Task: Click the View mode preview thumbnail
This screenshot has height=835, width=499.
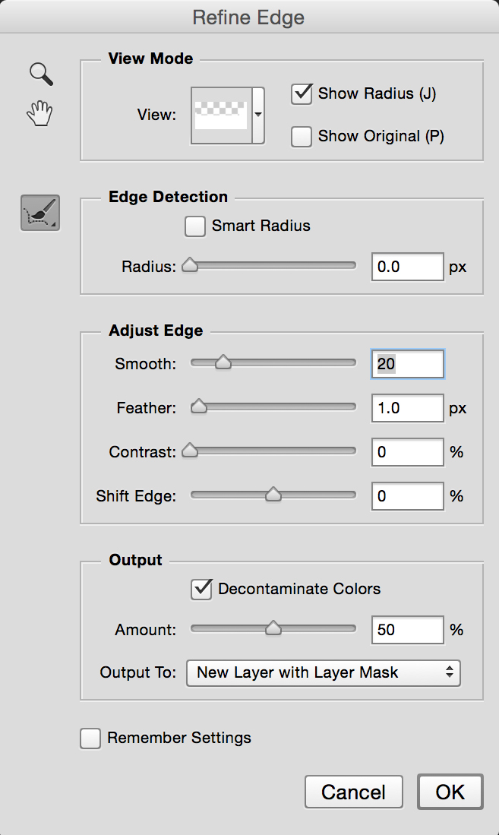Action: [222, 115]
